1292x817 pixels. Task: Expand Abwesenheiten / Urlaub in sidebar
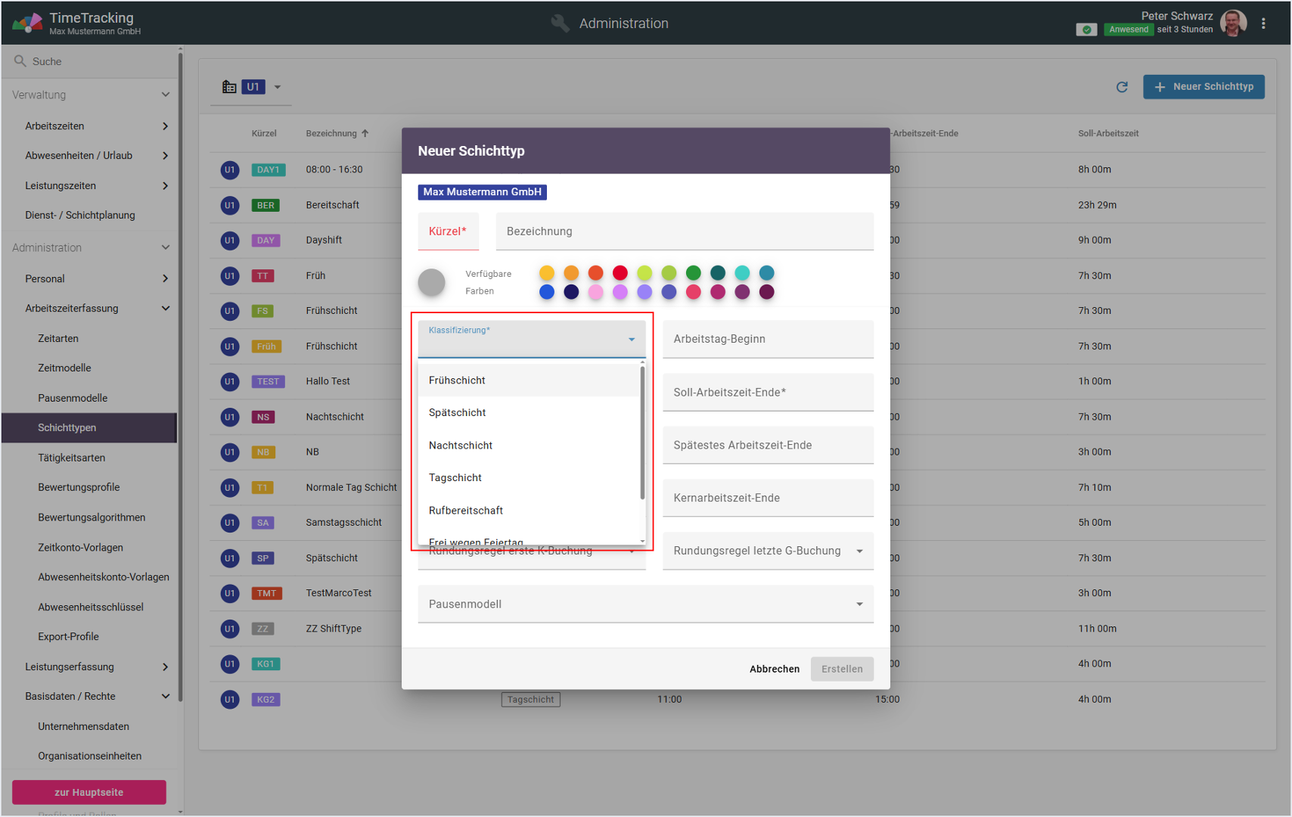tap(165, 156)
